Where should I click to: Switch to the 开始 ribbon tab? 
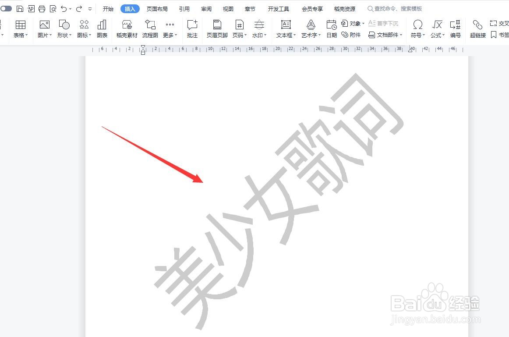coord(108,8)
